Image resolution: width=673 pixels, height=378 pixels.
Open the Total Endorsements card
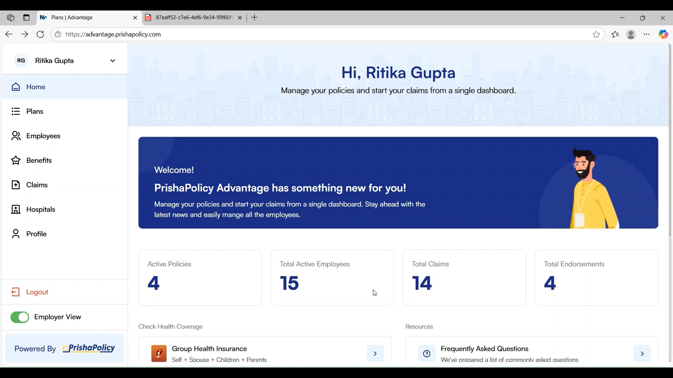[x=596, y=278]
